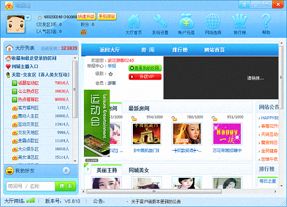The width and height of the screenshot is (287, 207).
Task: Switch to 同城美女 tab
Action: (139, 170)
